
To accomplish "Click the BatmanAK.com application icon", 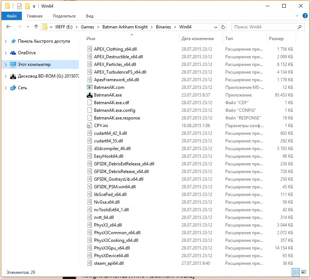I will coord(90,87).
